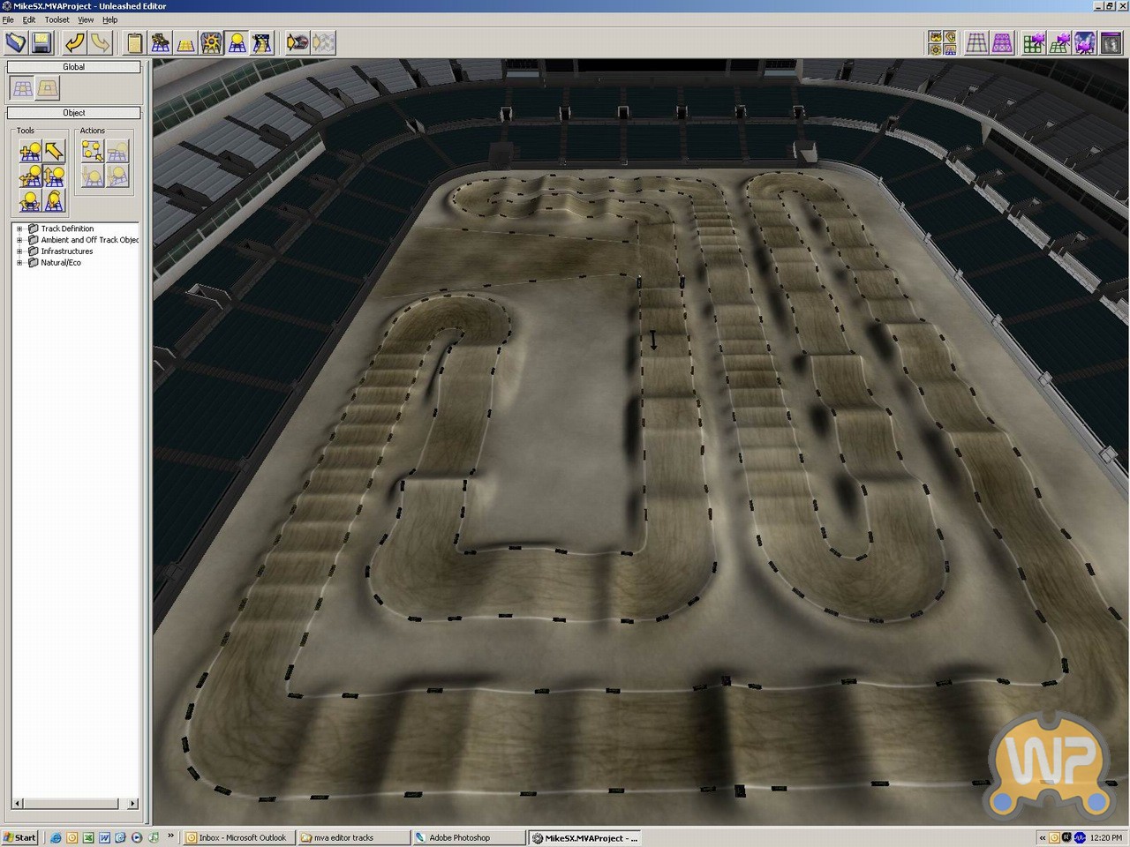Screen dimensions: 1130x847
Task: Toggle the first Global grid mode button
Action: tap(23, 87)
